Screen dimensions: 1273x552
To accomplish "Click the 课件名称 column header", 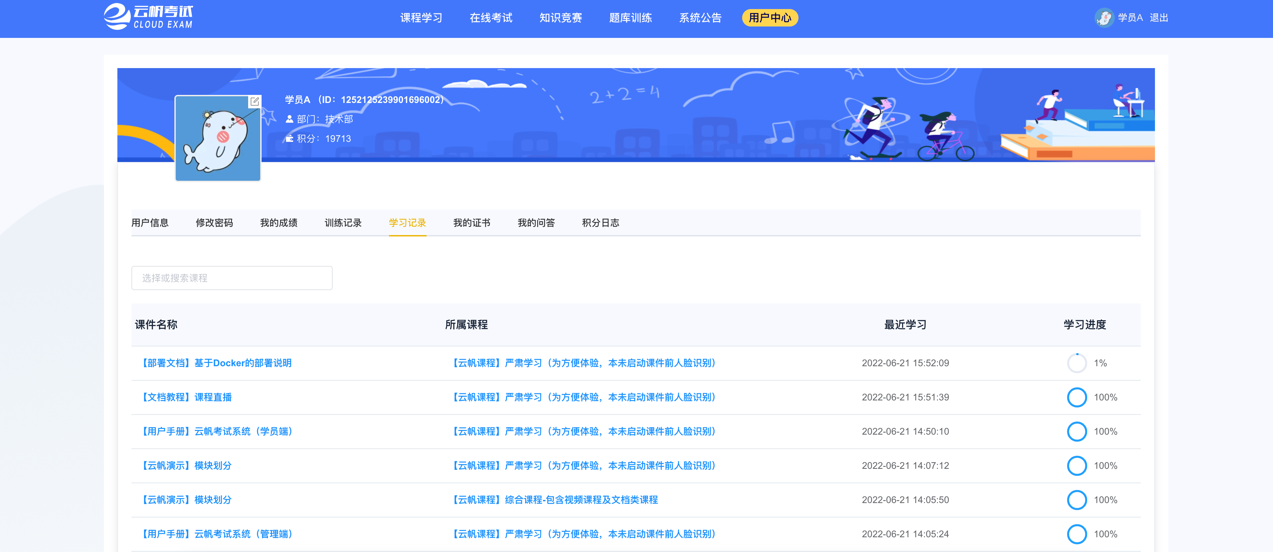I will [x=156, y=325].
